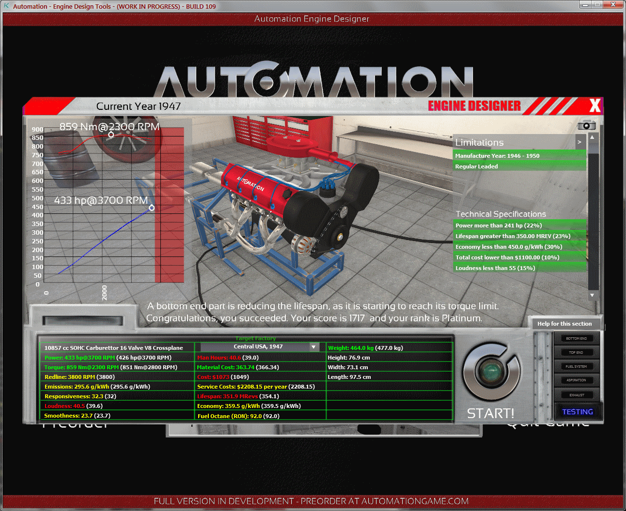
Task: Click the engine name '10857 cc SOHC Carburettor' row
Action: (x=117, y=347)
